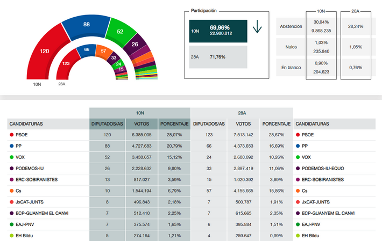This screenshot has width=382, height=241.
Task: Click the 28A abstention value 28,24%
Action: pyautogui.click(x=356, y=26)
